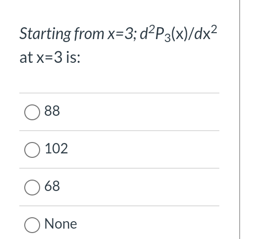
Task: Pick the radio button next to 68
Action: click(x=32, y=188)
